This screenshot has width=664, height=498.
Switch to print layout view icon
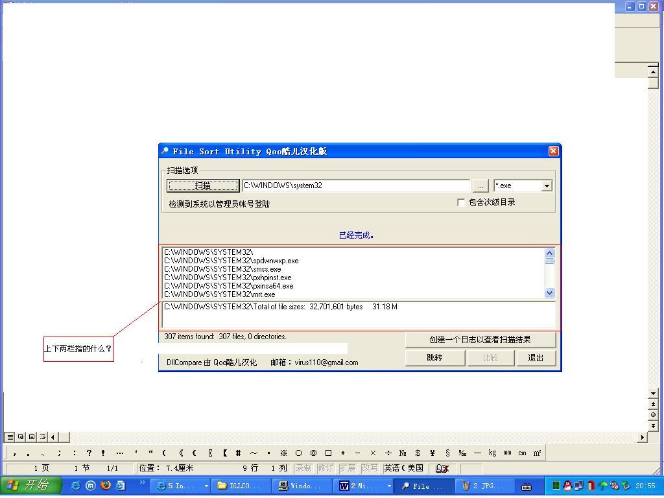point(32,436)
